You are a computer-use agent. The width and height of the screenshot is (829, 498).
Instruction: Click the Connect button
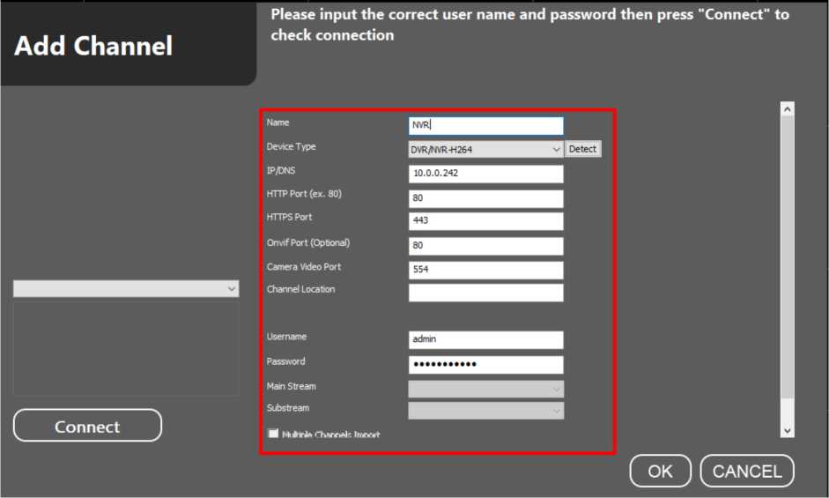87,426
